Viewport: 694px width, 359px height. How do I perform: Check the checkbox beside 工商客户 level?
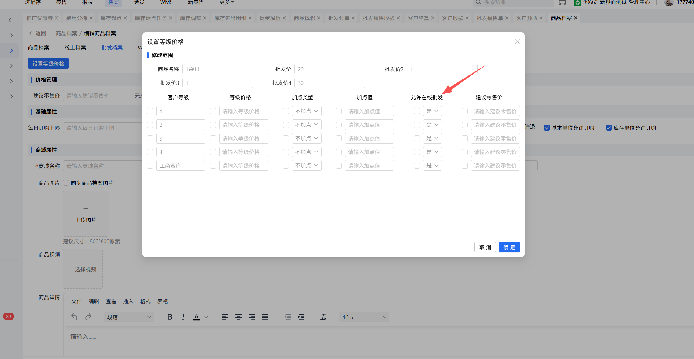tap(150, 166)
